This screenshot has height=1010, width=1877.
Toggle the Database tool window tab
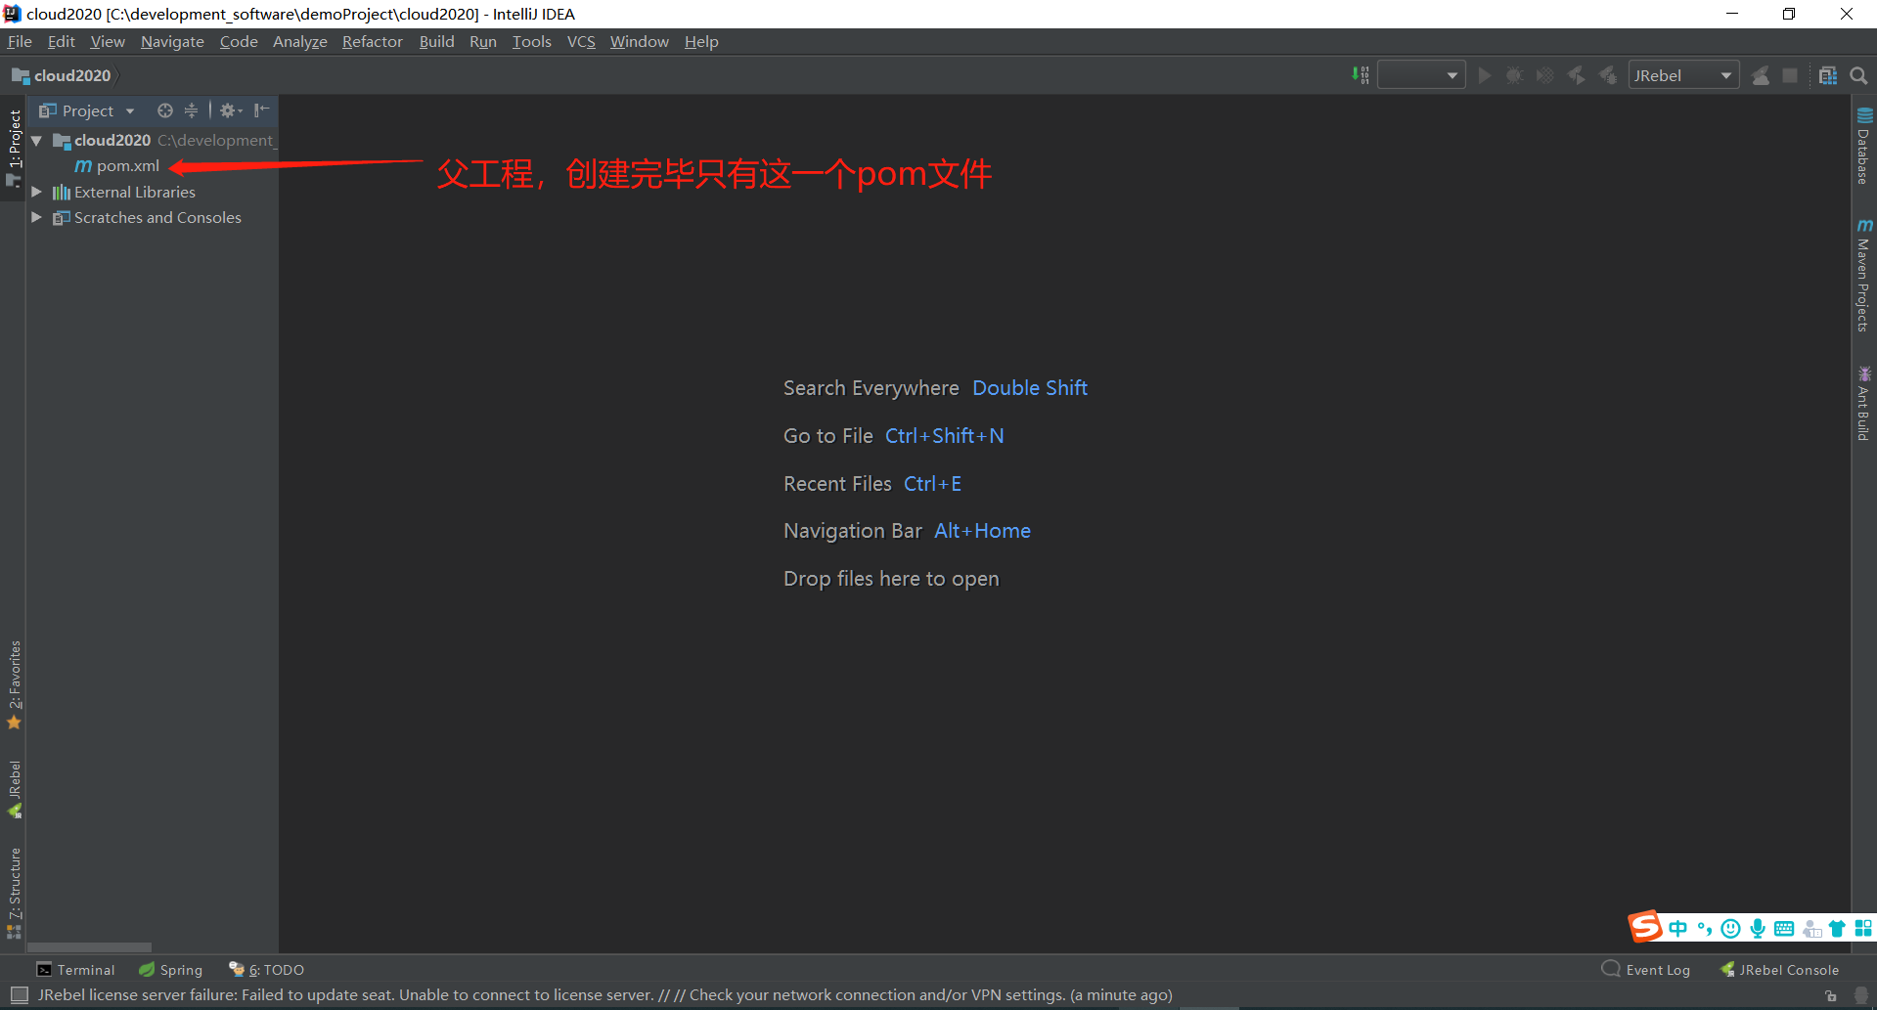[x=1864, y=146]
